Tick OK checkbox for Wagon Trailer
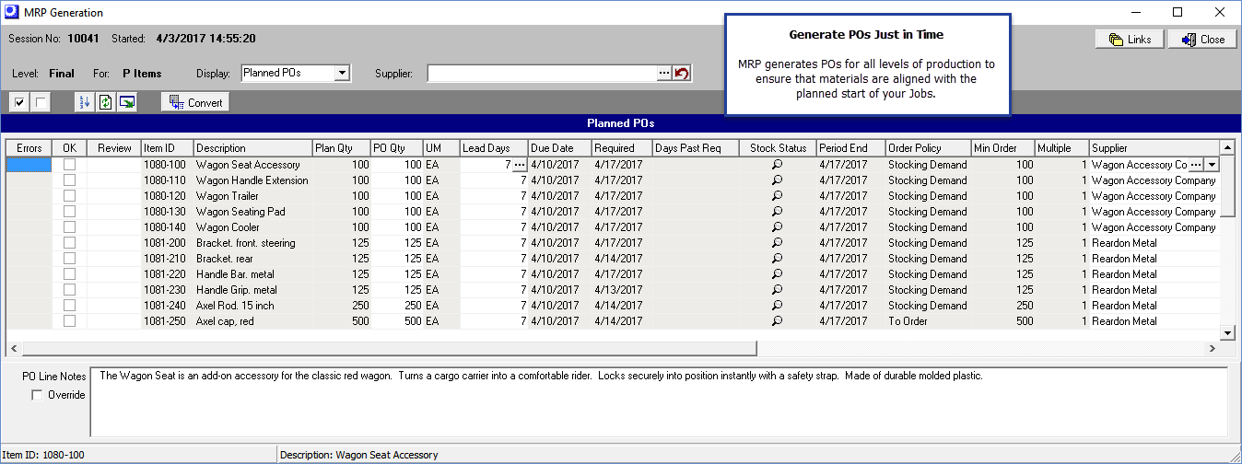Screen dimensions: 1242x464 pyautogui.click(x=69, y=196)
